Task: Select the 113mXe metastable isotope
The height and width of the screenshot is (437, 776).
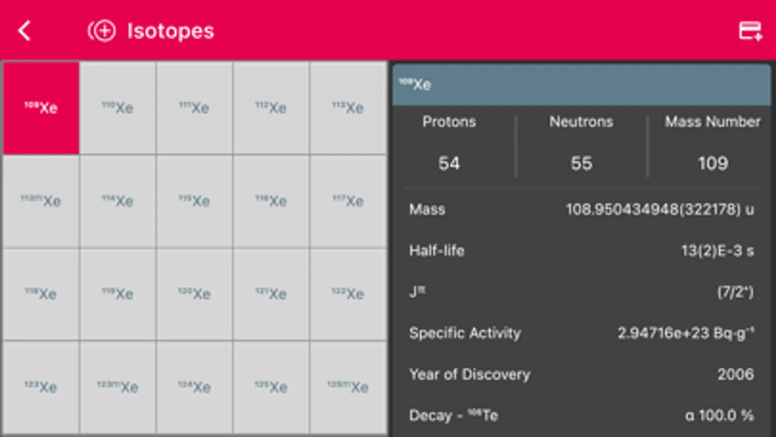Action: (x=41, y=201)
